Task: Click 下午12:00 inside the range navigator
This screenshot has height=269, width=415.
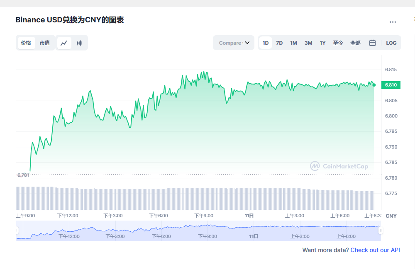Action: coord(69,236)
